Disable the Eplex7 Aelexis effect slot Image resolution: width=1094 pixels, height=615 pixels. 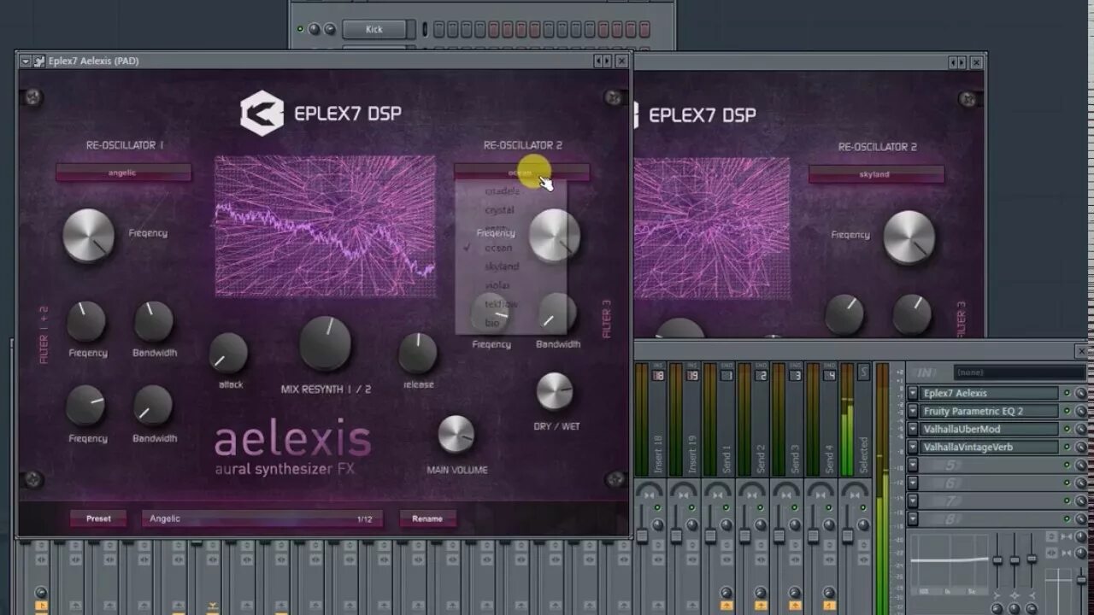(x=1067, y=394)
